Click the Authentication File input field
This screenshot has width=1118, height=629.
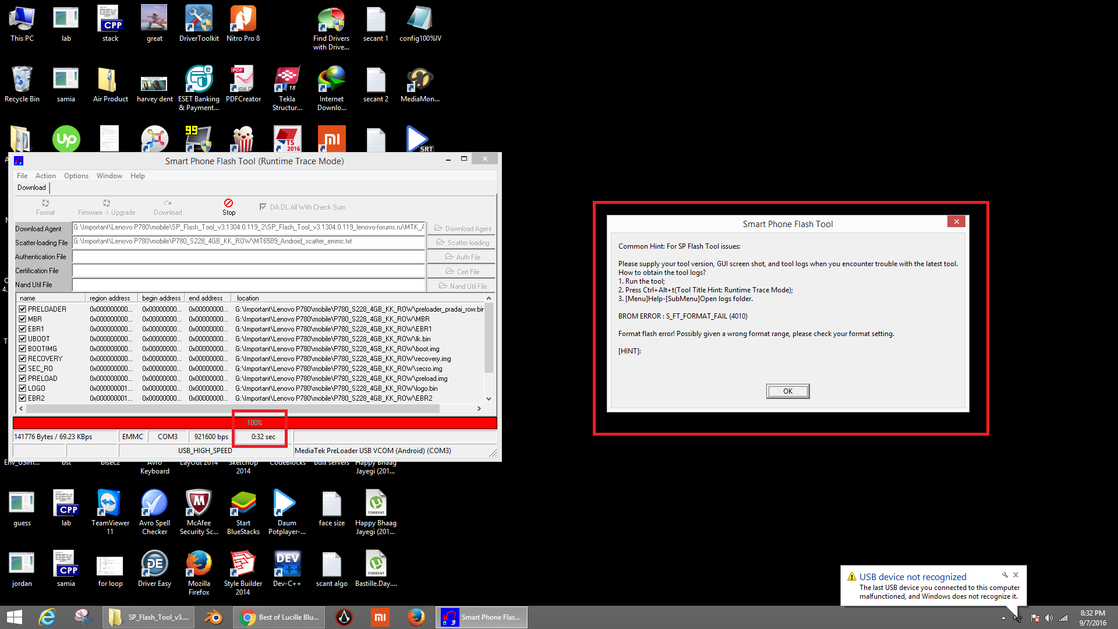coord(249,257)
